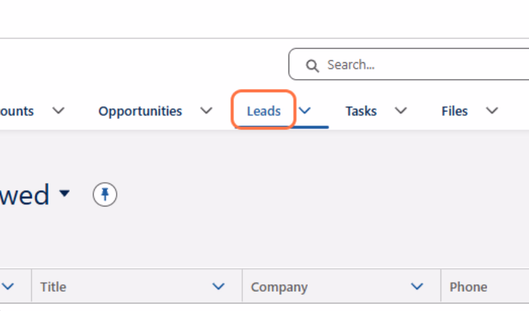Screen dimensions: 529x311
Task: Expand the Opportunities tab chevron menu
Action: pos(206,111)
